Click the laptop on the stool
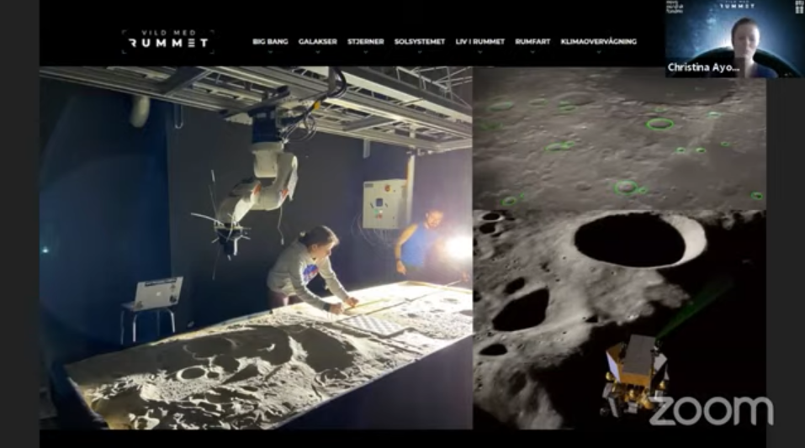The width and height of the screenshot is (805, 448). 153,293
